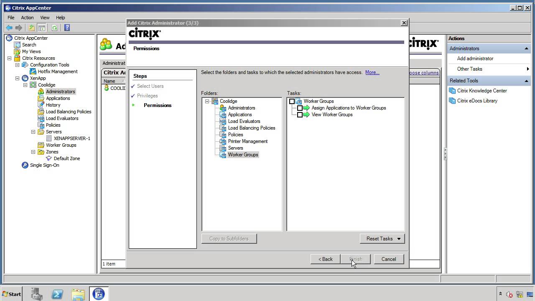Close the Add Citrix Administrator dialog
Viewport: 535px width, 301px height.
pyautogui.click(x=404, y=23)
